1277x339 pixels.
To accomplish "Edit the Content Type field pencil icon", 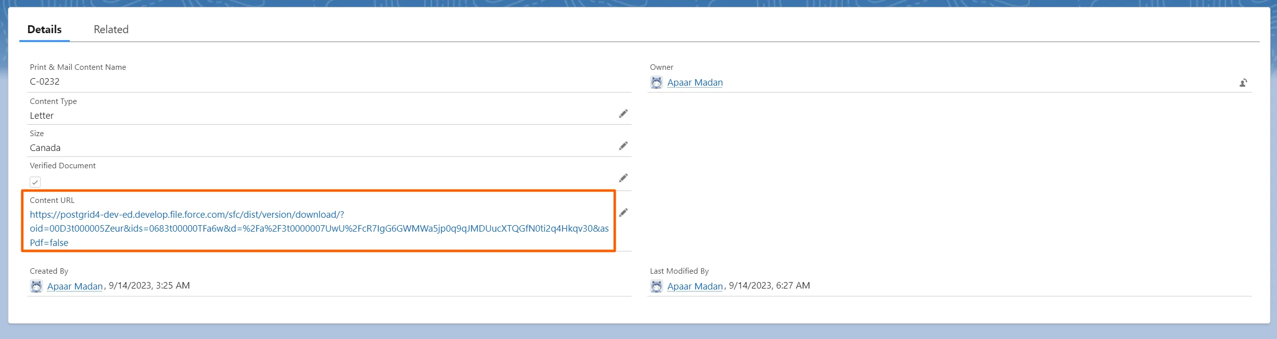I will [x=623, y=114].
